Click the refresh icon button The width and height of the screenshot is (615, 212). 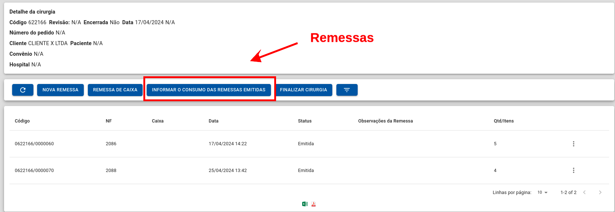pos(23,90)
